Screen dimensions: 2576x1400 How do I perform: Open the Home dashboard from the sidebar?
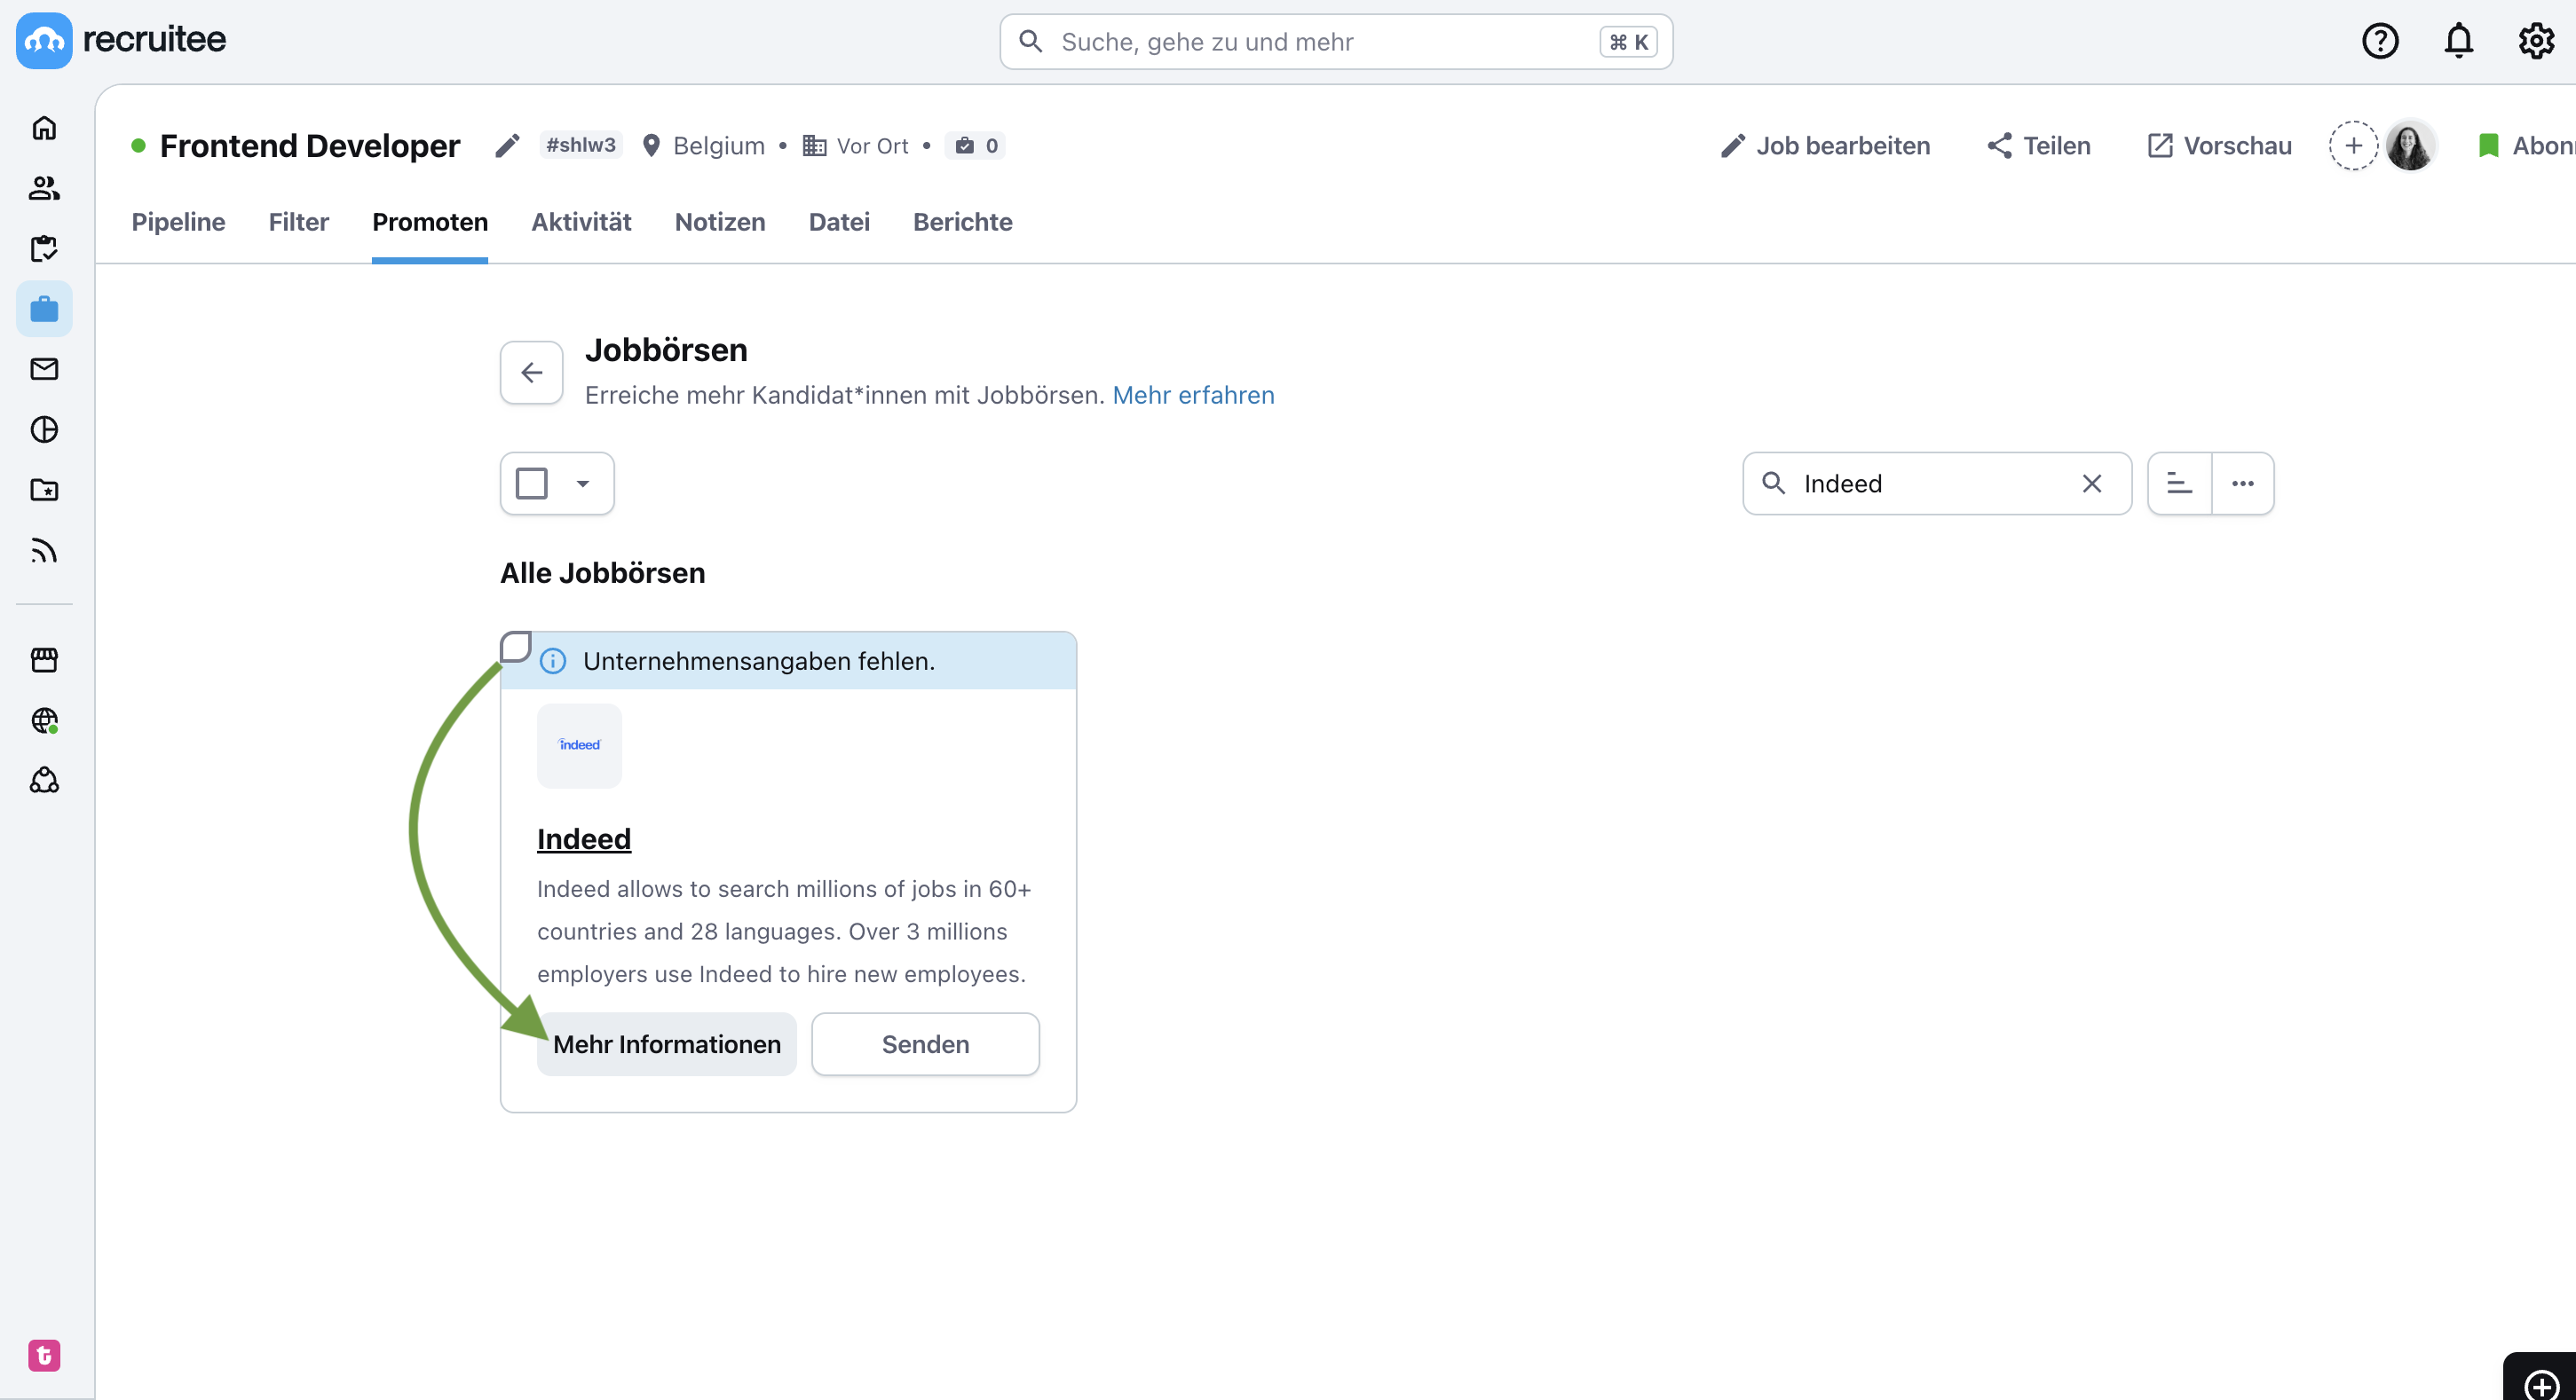[x=44, y=128]
